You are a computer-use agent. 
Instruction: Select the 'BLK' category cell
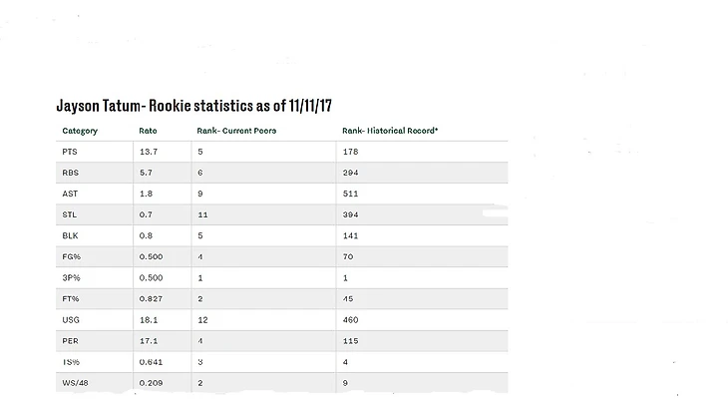[70, 235]
